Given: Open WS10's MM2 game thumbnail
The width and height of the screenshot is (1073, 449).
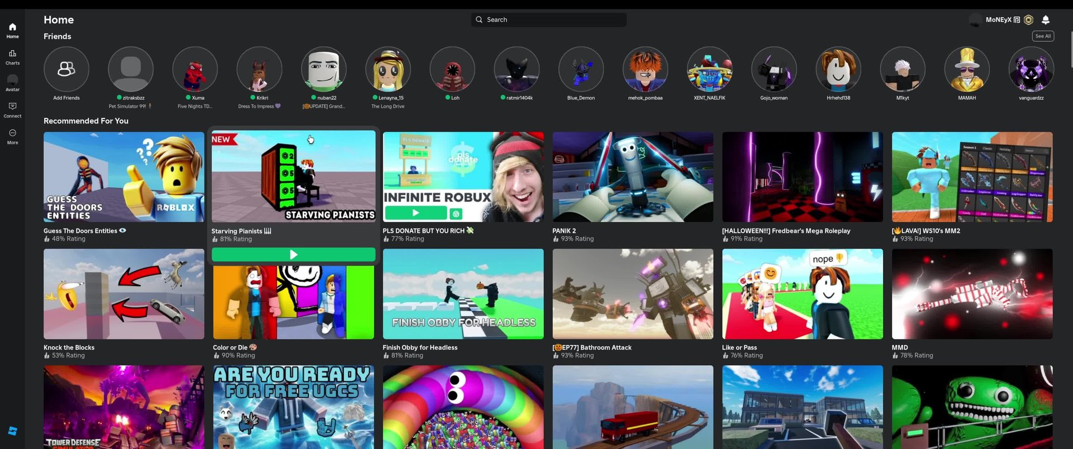Looking at the screenshot, I should (x=972, y=177).
